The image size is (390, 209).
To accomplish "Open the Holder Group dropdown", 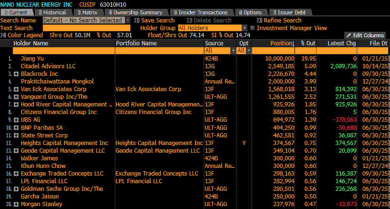I will pos(245,28).
